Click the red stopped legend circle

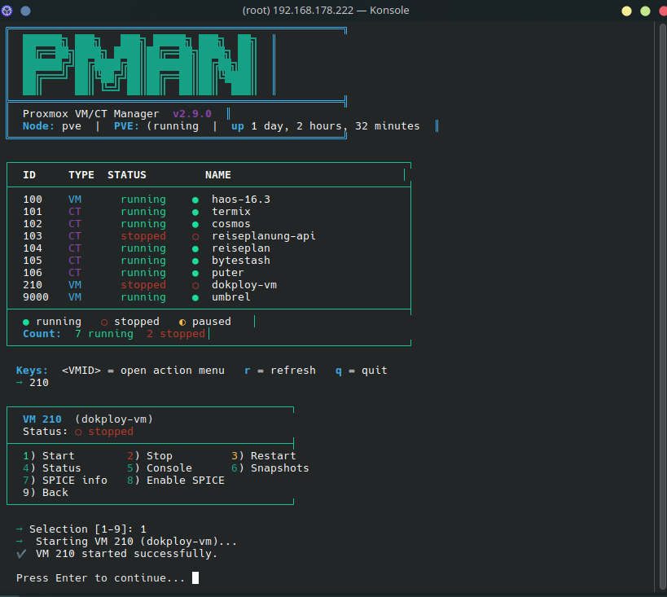(x=104, y=322)
